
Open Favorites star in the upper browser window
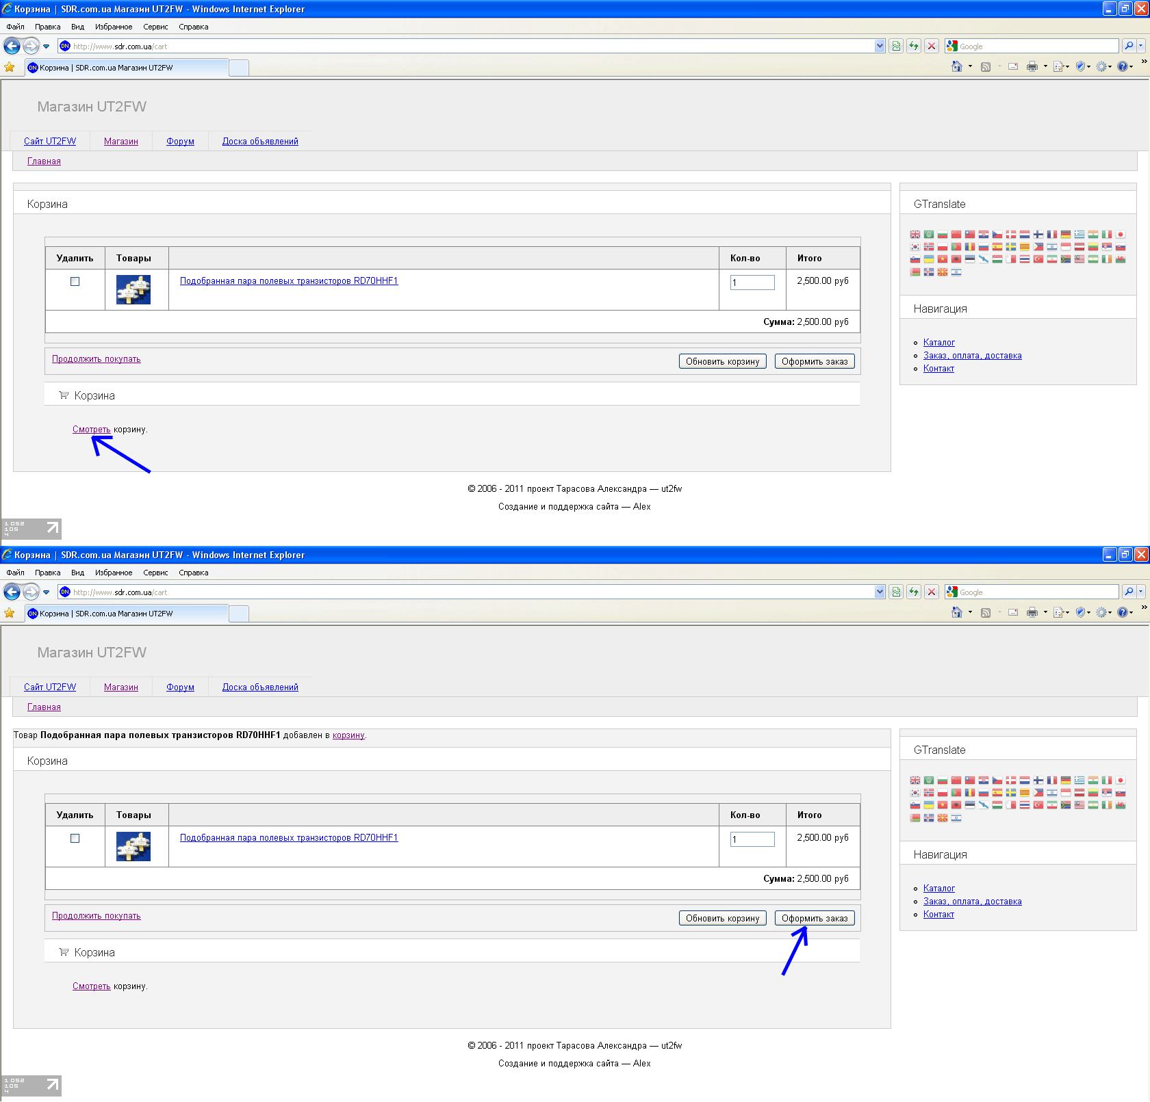tap(10, 67)
